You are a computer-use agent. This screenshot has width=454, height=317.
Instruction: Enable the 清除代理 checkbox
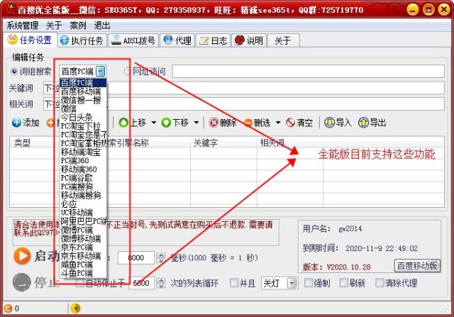[x=380, y=282]
